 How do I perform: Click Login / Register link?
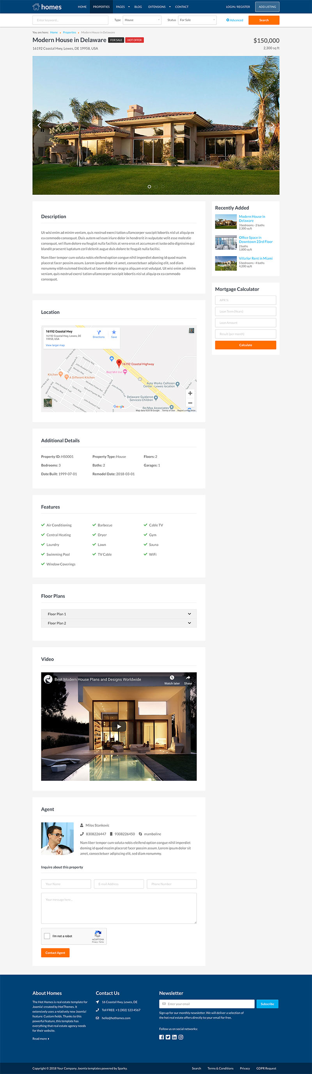tap(238, 7)
